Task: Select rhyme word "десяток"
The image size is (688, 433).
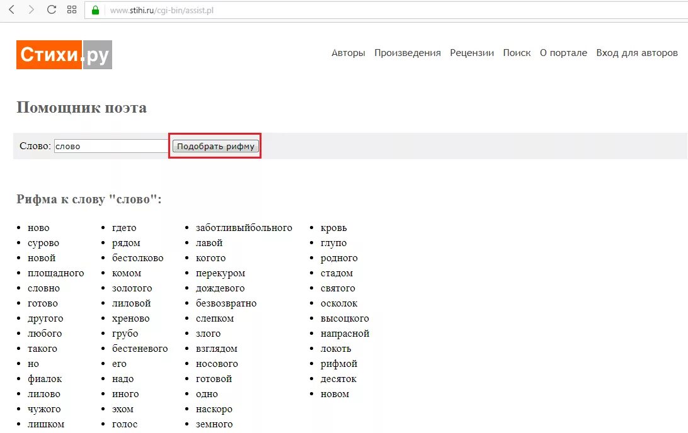Action: click(x=338, y=379)
